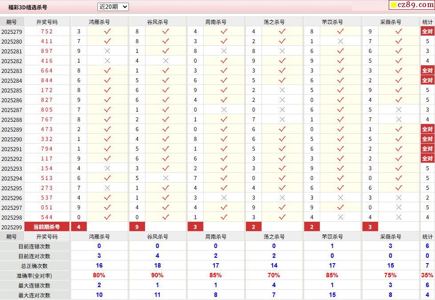Click the 谷风杀号 X mark in row 2025294
The height and width of the screenshot is (300, 435).
point(165,178)
